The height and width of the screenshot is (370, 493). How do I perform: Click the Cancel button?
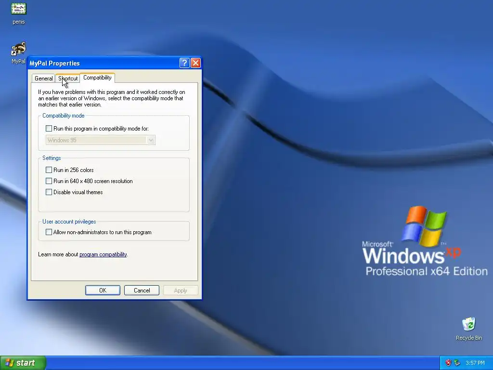pyautogui.click(x=142, y=290)
